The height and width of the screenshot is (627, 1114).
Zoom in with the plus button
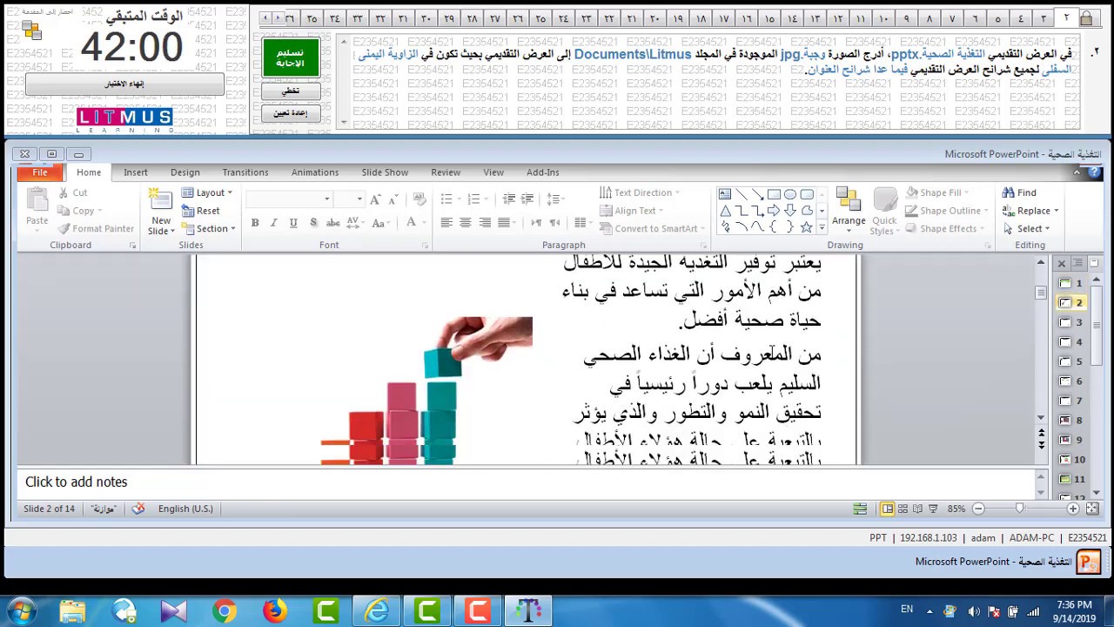pyautogui.click(x=1073, y=509)
